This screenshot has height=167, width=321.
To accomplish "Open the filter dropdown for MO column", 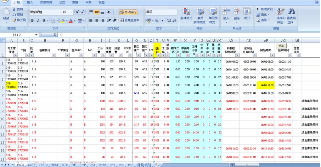I will (x=95, y=55).
